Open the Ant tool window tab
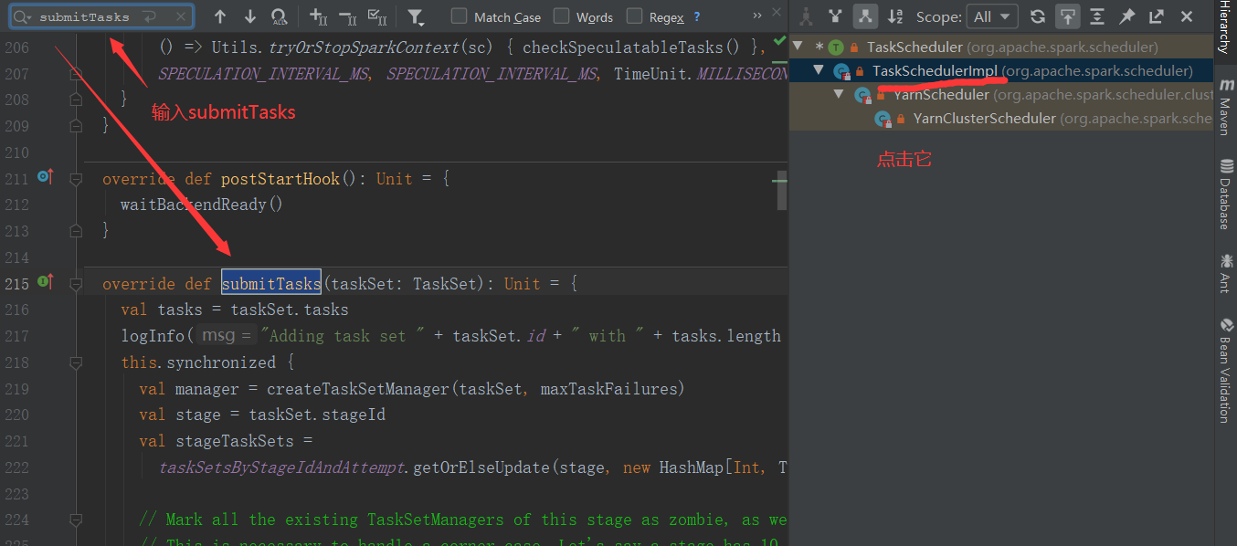Viewport: 1237px width, 546px height. 1225,273
